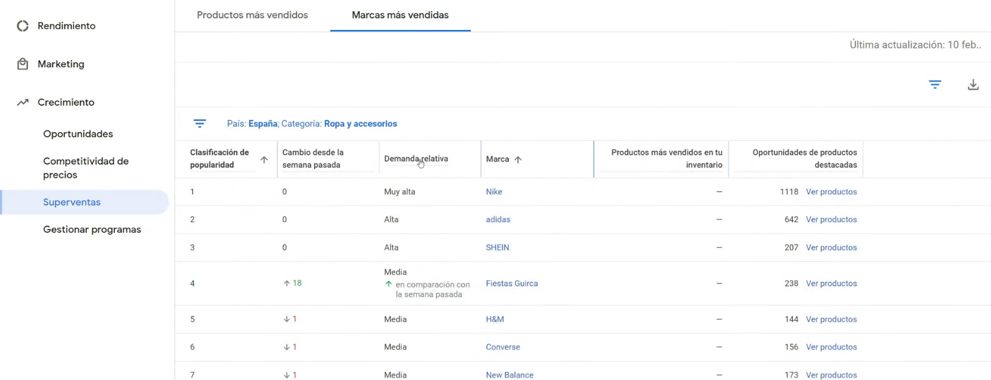Open Rendimiento menu item
The height and width of the screenshot is (380, 991).
66,26
